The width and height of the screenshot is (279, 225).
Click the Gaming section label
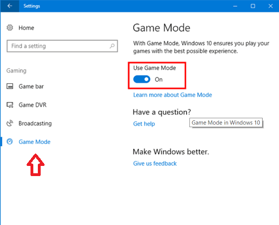[x=16, y=71]
